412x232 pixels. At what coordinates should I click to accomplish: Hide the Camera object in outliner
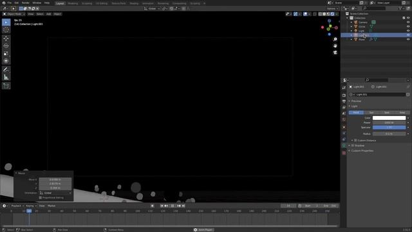coord(408,22)
